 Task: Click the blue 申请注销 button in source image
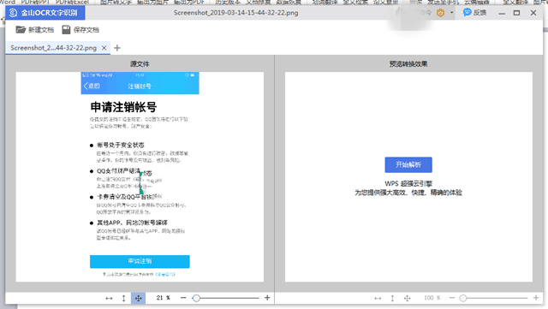(140, 261)
